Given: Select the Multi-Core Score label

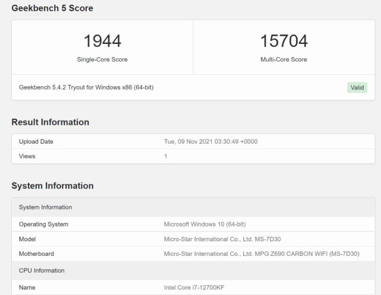Looking at the screenshot, I should 284,59.
